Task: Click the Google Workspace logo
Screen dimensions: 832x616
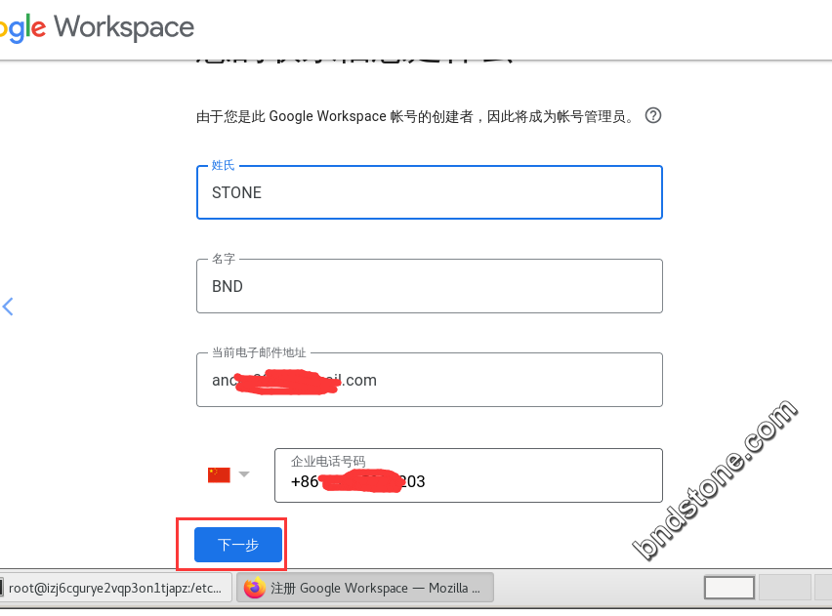Action: coord(97,27)
